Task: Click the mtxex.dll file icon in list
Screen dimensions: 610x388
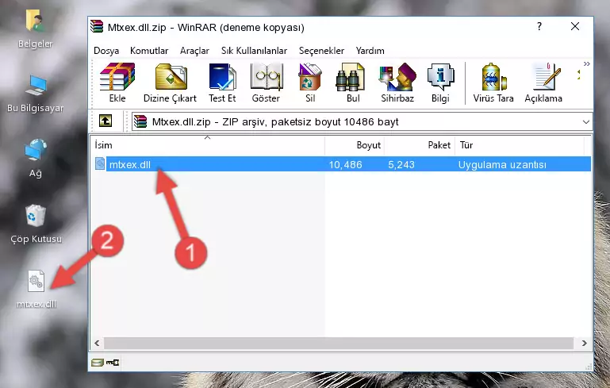Action: coord(100,163)
